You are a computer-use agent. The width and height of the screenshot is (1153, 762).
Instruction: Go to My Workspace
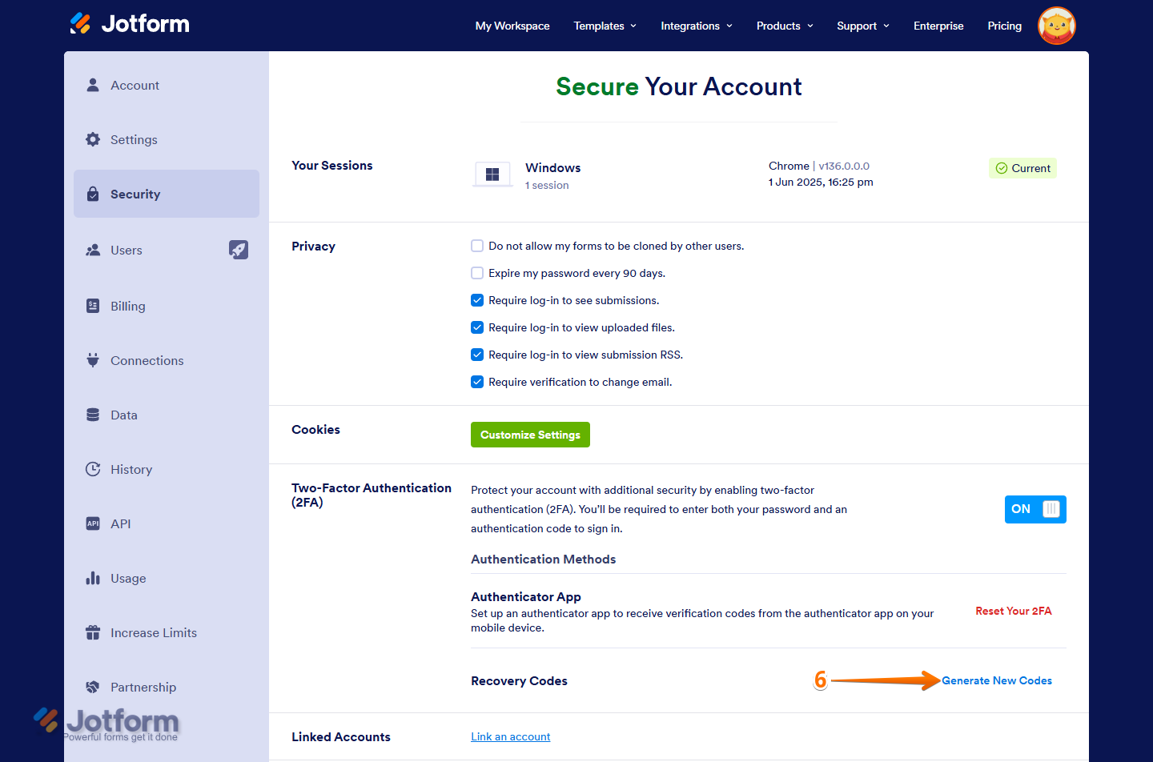click(x=512, y=26)
